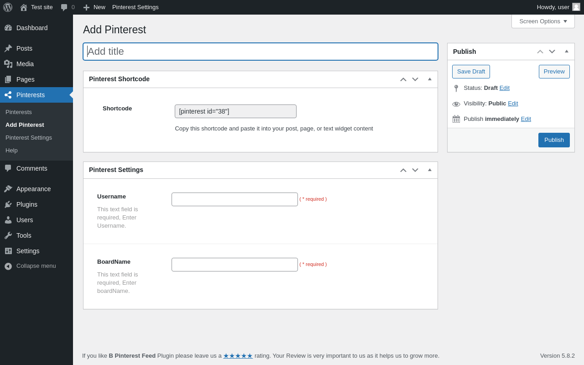Viewport: 584px width, 365px height.
Task: Edit the publish immediately date
Action: pos(526,119)
